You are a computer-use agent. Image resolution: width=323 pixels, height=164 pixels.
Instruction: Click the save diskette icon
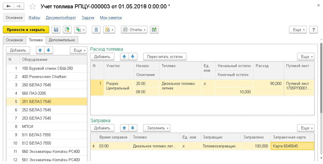pos(56,30)
